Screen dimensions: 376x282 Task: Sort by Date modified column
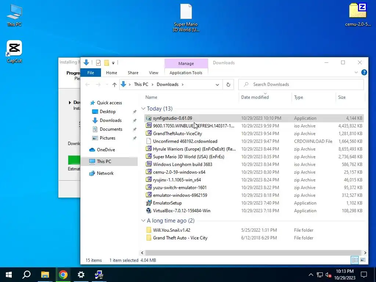(255, 97)
